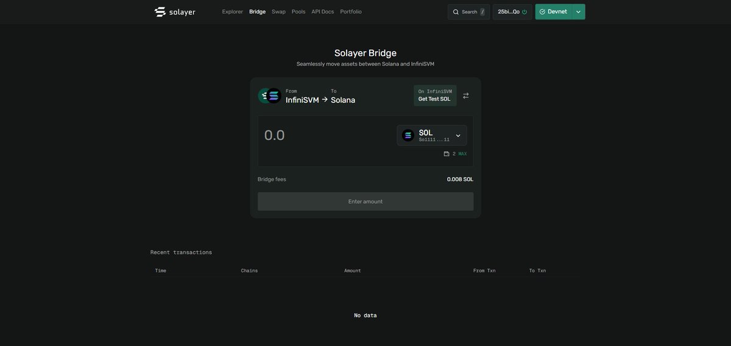Click the Devnet network button

(553, 12)
